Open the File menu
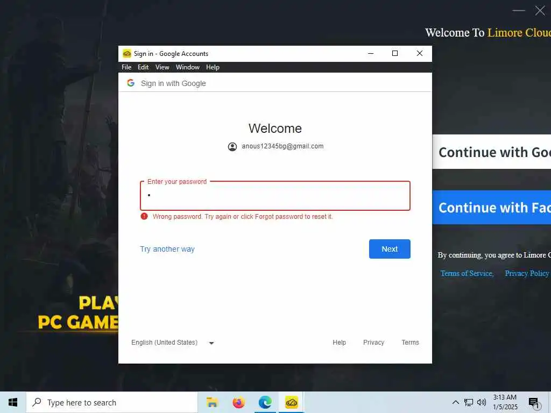Image resolution: width=551 pixels, height=413 pixels. 126,67
